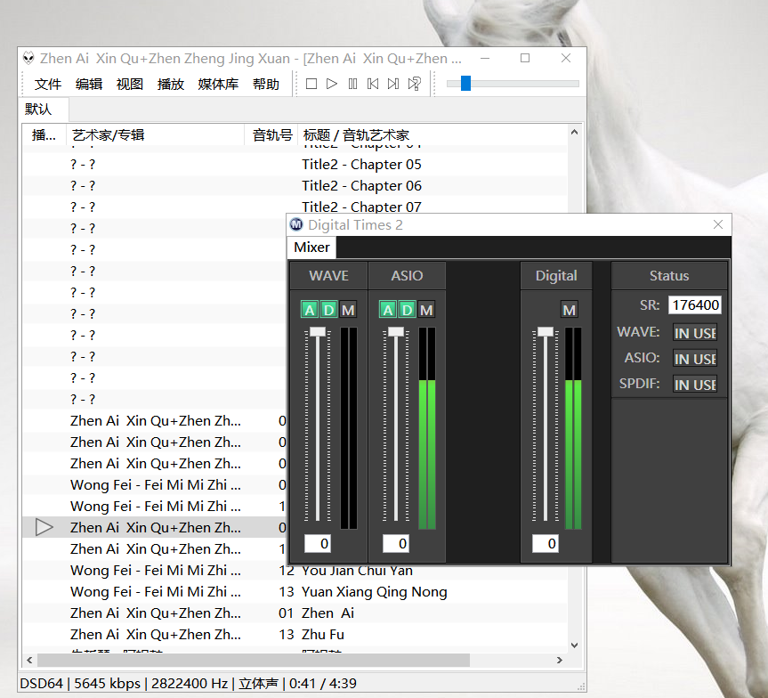Mute the Digital channel
This screenshot has height=698, width=768.
[x=570, y=310]
